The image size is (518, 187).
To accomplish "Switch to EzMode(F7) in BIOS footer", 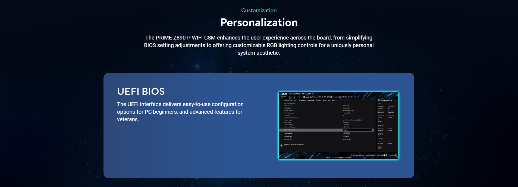I will click(382, 155).
